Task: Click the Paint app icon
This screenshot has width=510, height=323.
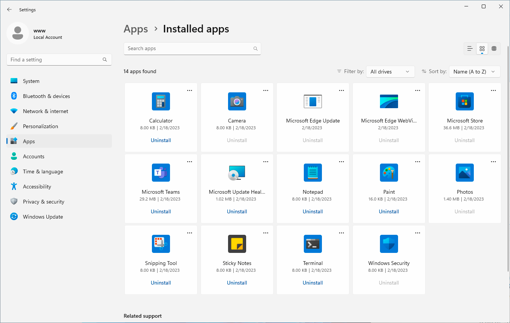Action: pos(389,173)
